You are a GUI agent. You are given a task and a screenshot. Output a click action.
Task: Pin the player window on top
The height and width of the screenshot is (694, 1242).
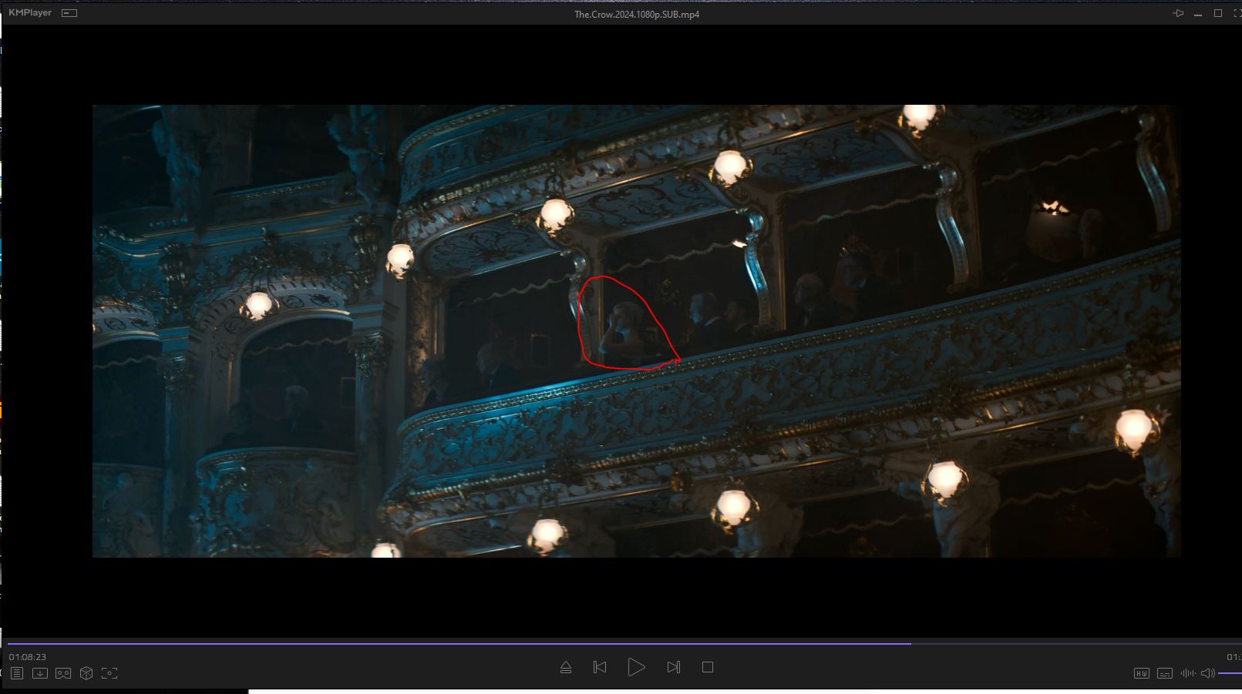point(1178,13)
